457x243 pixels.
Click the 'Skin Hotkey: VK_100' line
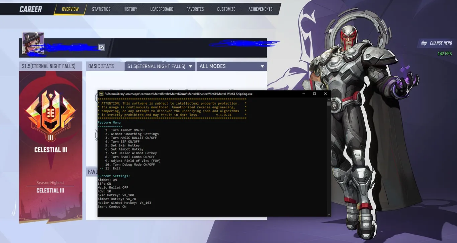pyautogui.click(x=116, y=195)
